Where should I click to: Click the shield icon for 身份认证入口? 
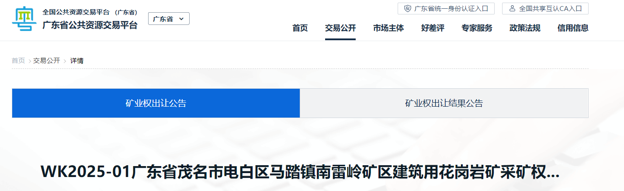pos(407,9)
